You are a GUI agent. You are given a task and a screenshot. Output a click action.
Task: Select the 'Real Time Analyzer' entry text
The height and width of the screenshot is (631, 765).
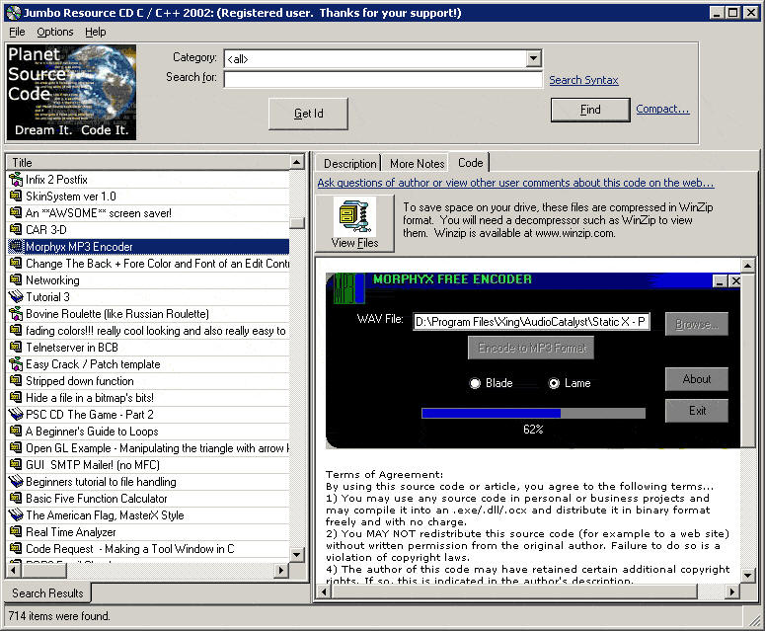(x=71, y=532)
